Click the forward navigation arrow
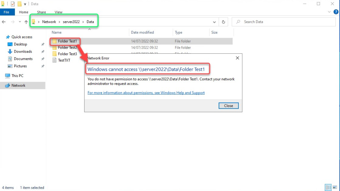Viewport: 340px width, 191px height. 13,22
